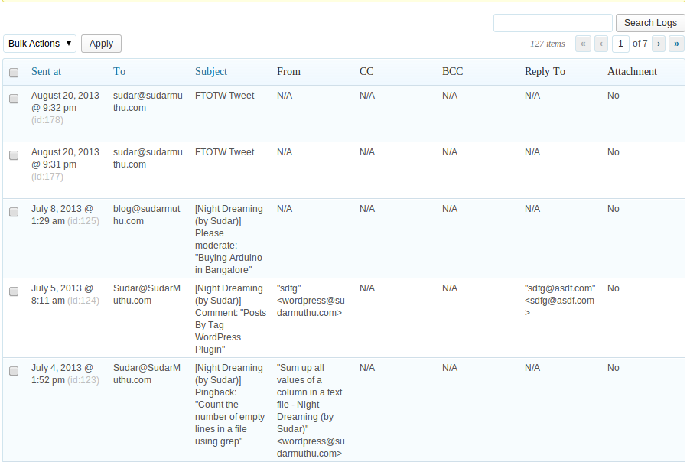Screen dimensions: 690x462
Task: Sort by the Sent at column
Action: (46, 71)
